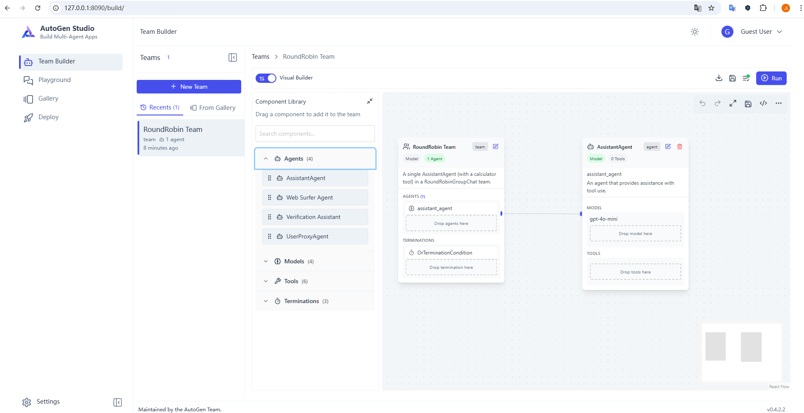Click OrTerminationCondition entry
Screen dimensions: 804x413
(451, 253)
